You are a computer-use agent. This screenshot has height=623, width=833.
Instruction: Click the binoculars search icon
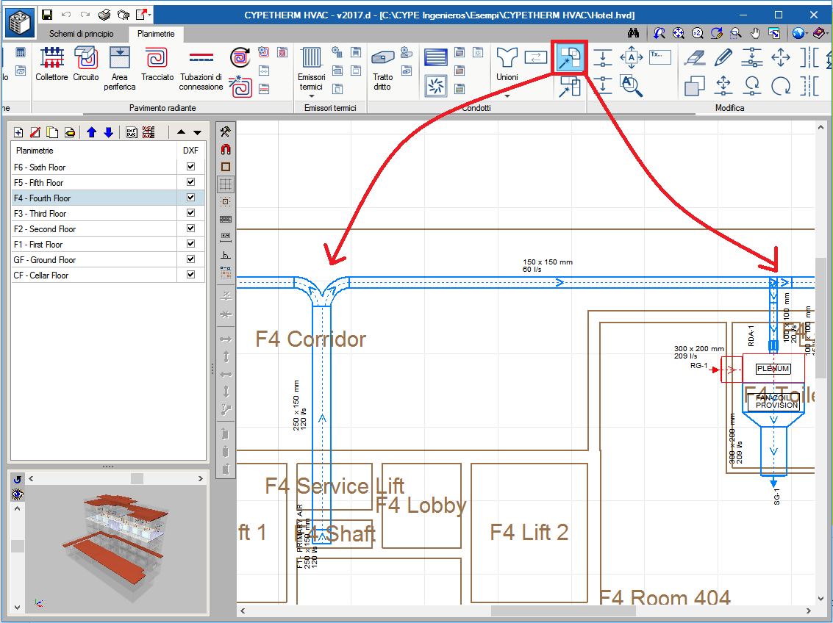pos(633,33)
